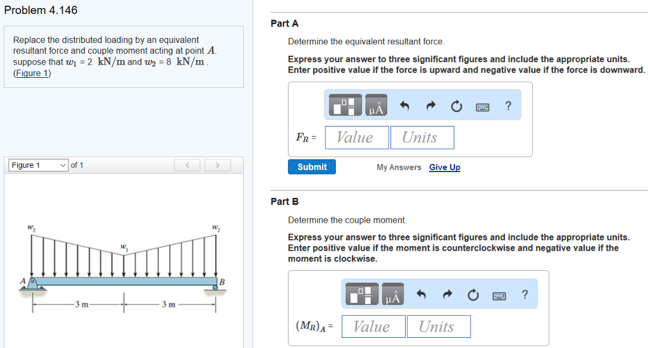The height and width of the screenshot is (348, 648).
Task: Reset the Part A answer
Action: click(456, 107)
